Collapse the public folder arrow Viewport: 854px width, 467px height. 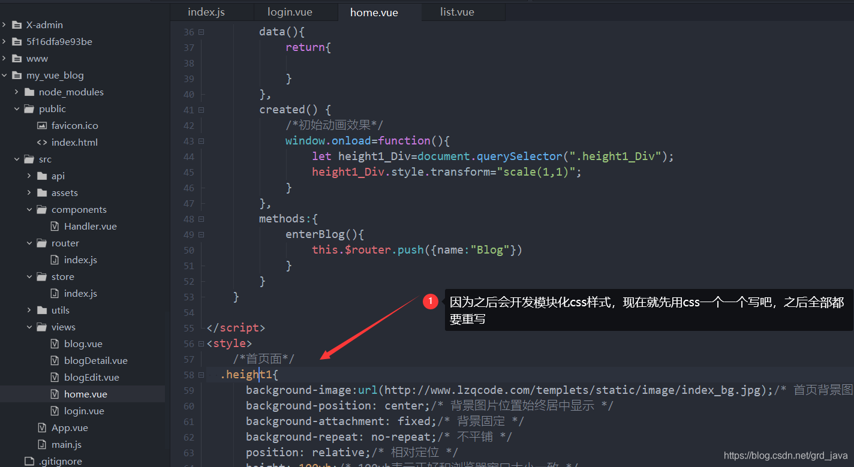click(17, 109)
